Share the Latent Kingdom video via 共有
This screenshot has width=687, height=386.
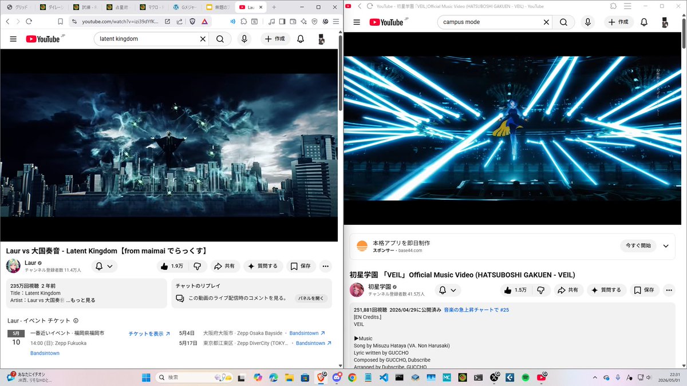224,266
